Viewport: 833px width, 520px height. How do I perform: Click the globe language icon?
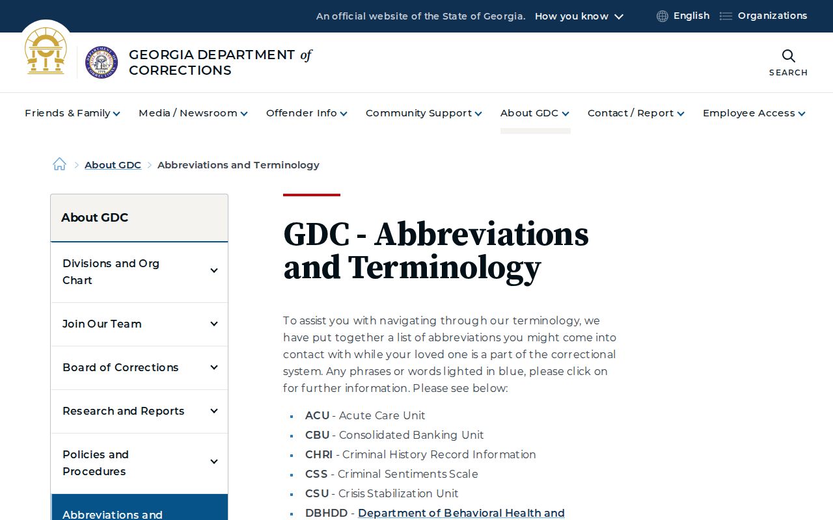tap(662, 16)
